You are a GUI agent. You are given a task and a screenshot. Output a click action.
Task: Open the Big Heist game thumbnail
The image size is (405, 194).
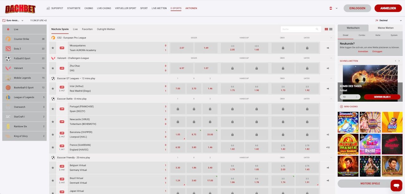[x=392, y=122]
